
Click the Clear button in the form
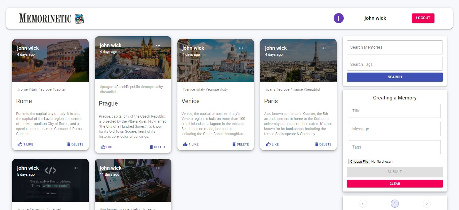click(395, 184)
